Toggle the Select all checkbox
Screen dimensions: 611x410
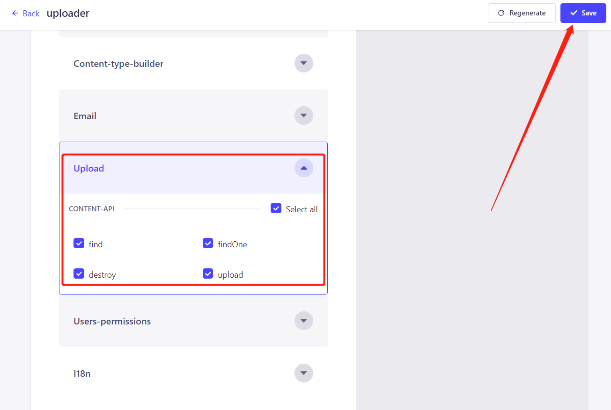coord(276,209)
